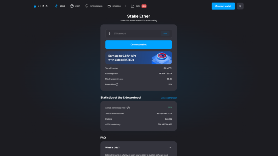278x156 pixels.
Task: Click the Wrap cube icon
Action: click(x=72, y=6)
